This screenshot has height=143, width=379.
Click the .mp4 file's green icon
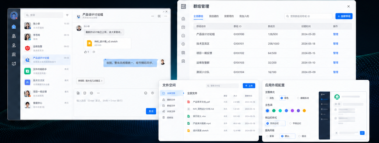click(188, 123)
